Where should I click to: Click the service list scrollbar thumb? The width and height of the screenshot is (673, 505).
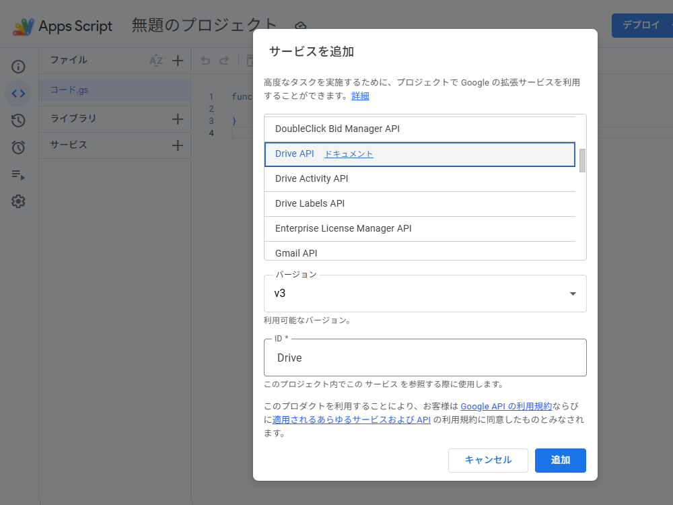pyautogui.click(x=582, y=161)
